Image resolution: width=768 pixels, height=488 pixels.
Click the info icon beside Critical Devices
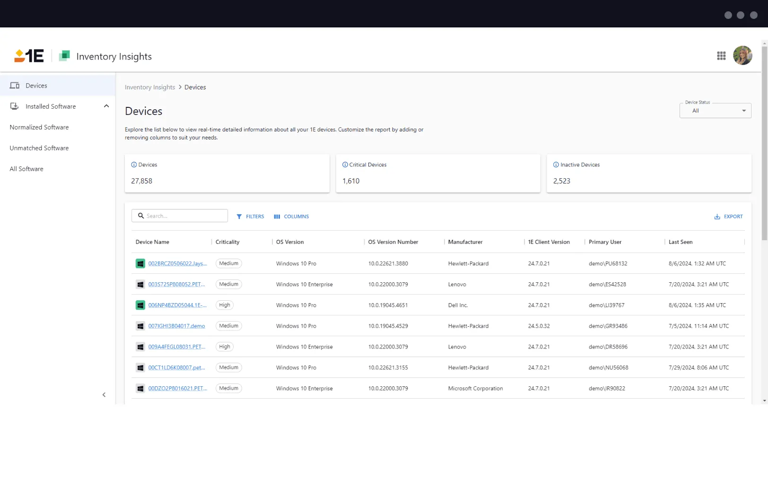coord(345,165)
